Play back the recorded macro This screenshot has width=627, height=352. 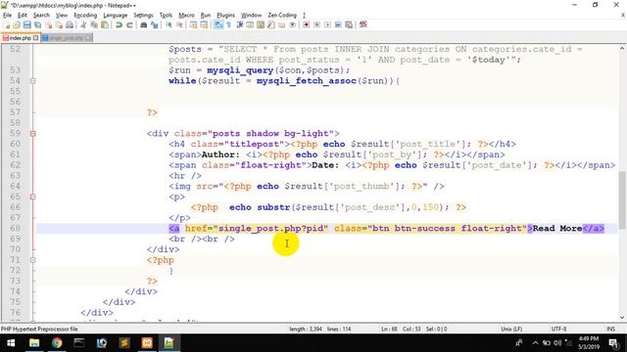point(327,24)
